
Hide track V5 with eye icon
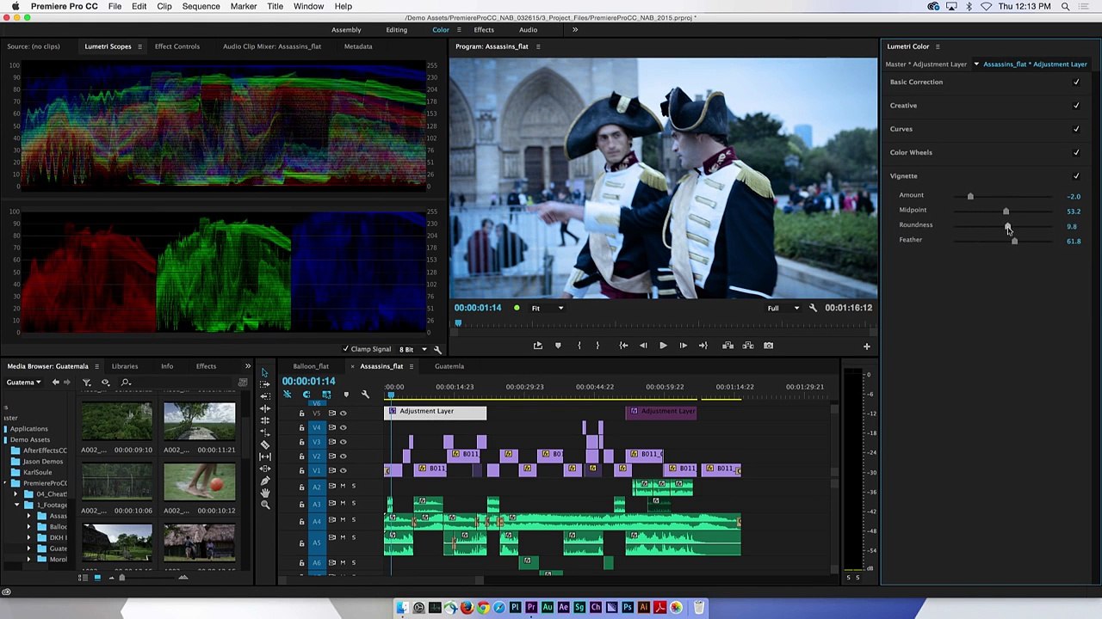pyautogui.click(x=343, y=414)
